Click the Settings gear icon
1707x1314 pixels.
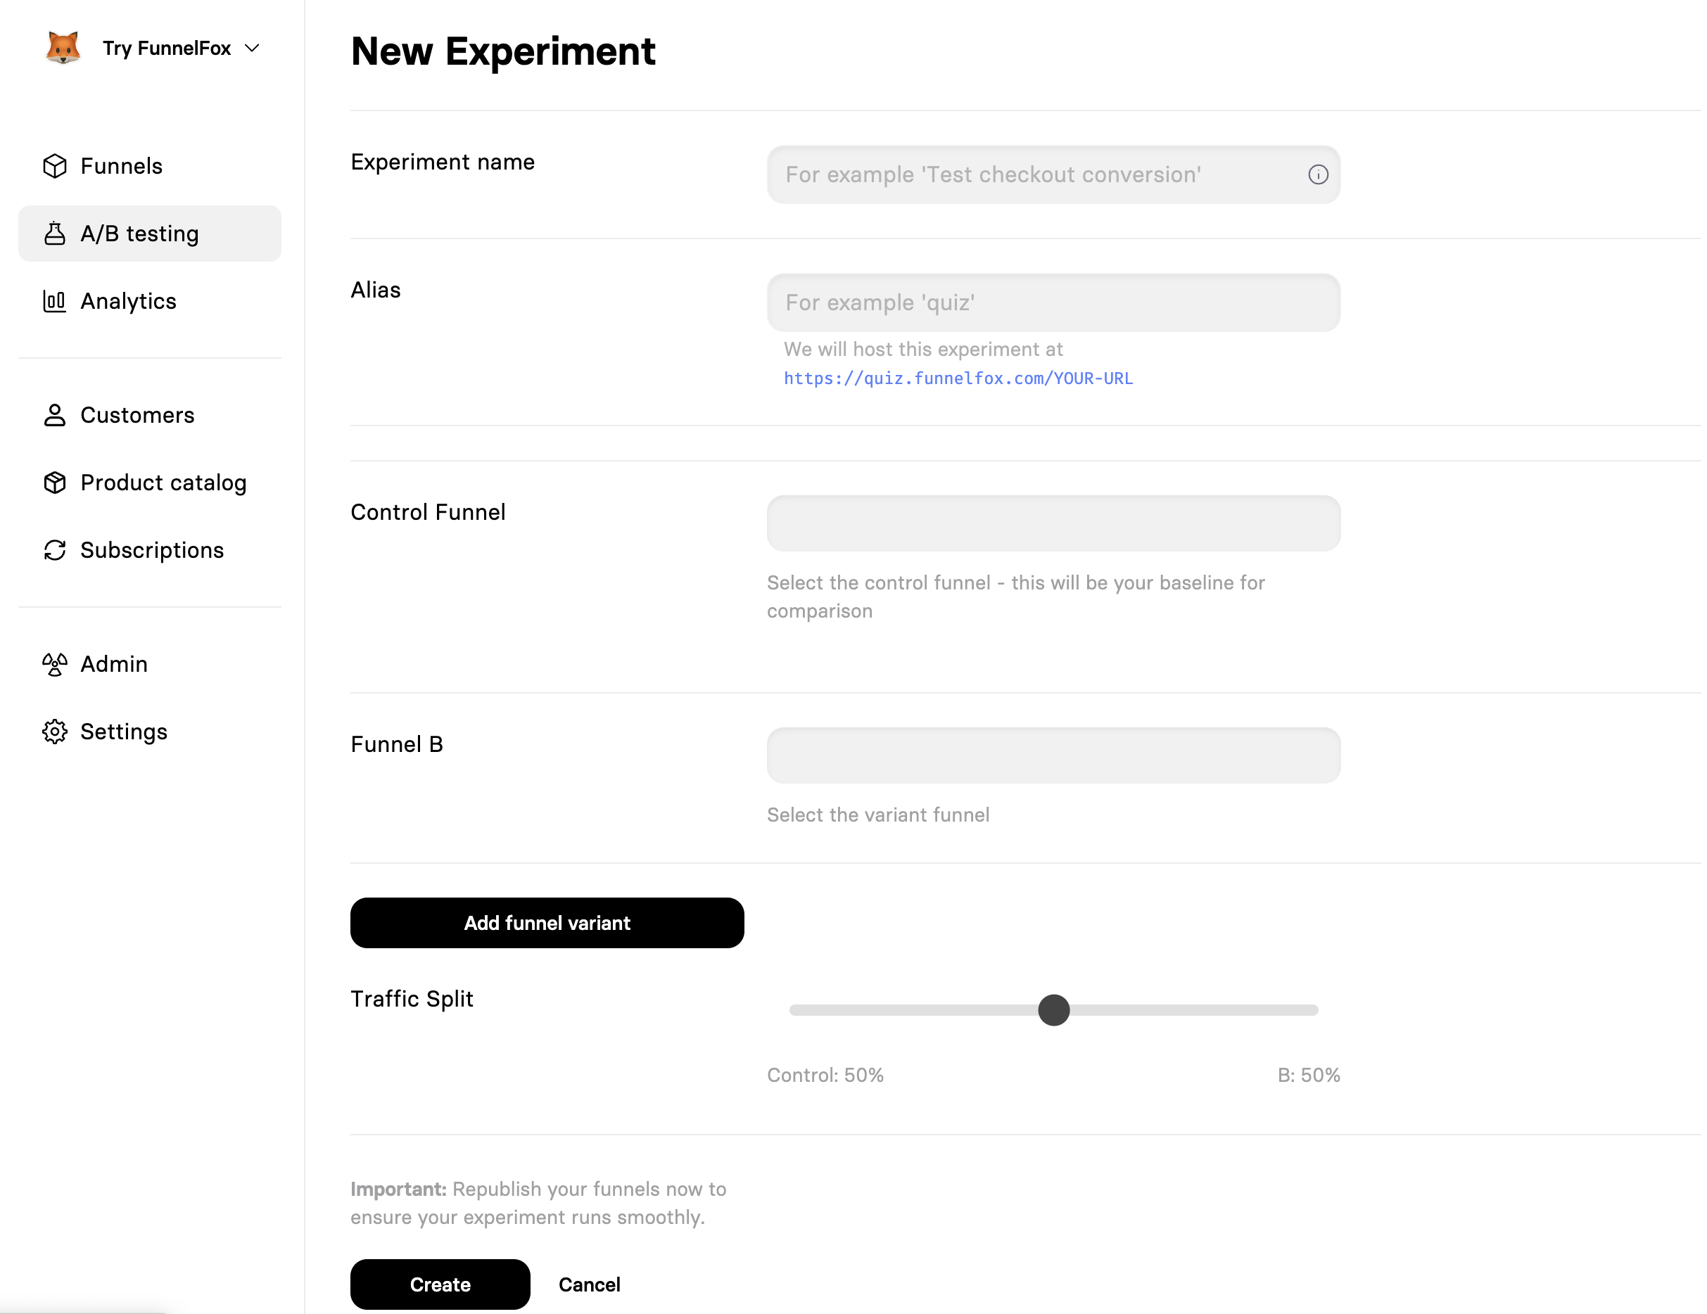55,732
